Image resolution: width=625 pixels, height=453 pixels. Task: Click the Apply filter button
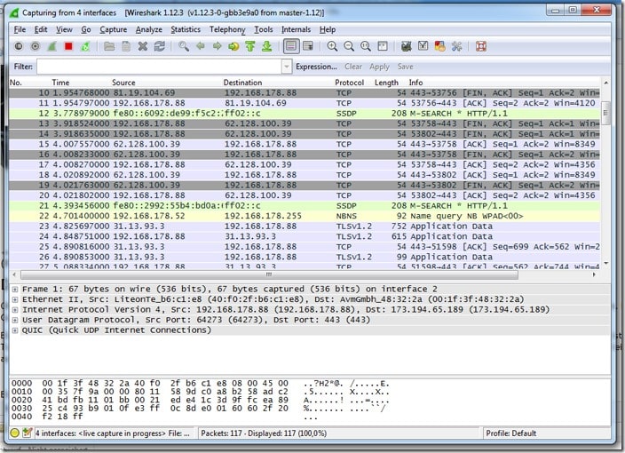click(379, 67)
